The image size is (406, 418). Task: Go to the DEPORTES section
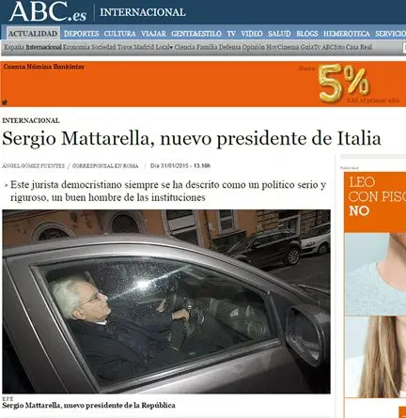coord(81,34)
